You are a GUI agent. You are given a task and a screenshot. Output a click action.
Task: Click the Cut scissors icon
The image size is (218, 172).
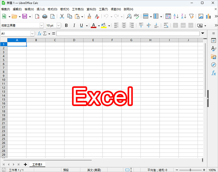pyautogui.click(x=62, y=16)
